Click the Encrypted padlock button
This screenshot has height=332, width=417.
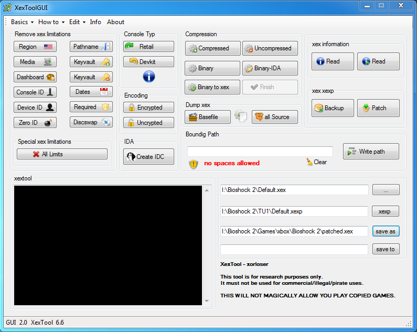[148, 108]
